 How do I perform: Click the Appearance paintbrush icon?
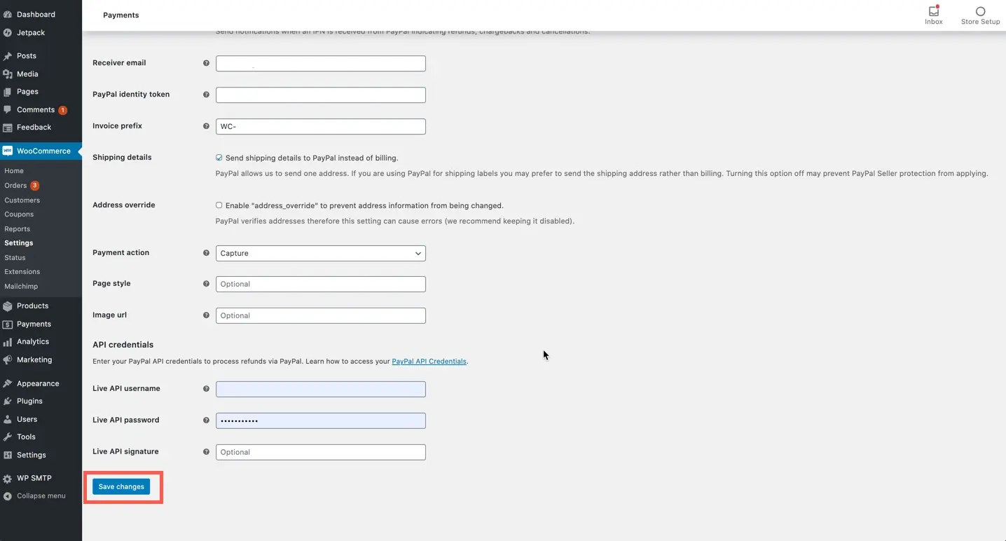pos(8,384)
